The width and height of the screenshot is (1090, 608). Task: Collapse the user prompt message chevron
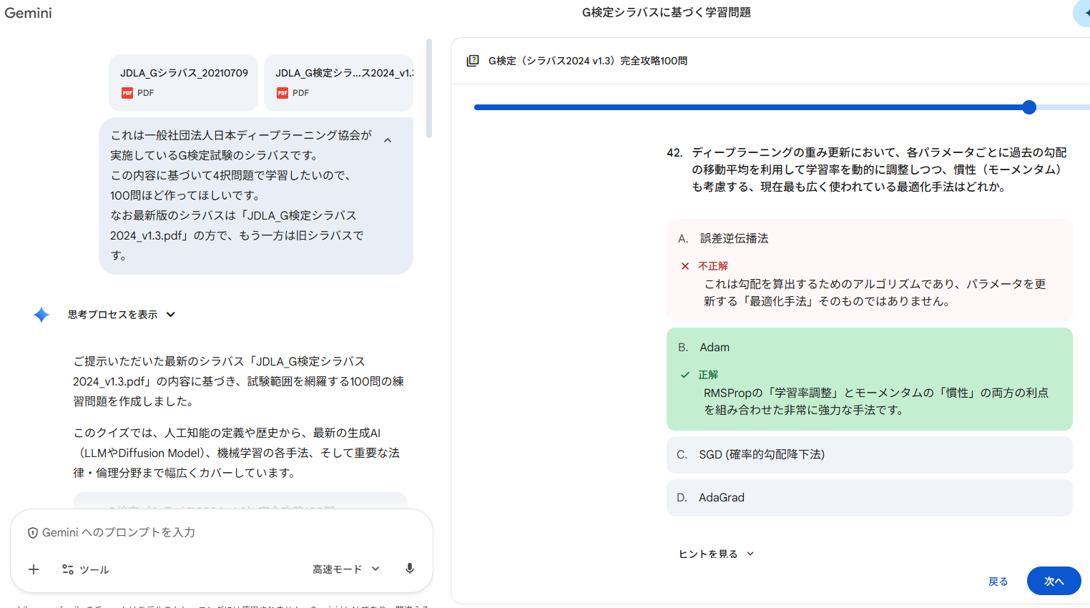tap(388, 141)
